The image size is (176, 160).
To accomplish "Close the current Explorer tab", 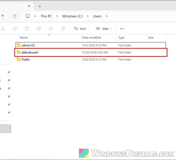I will coord(29,6).
